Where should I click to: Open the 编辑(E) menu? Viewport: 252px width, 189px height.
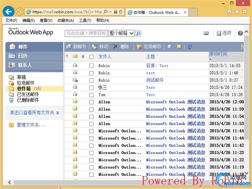pos(28,20)
